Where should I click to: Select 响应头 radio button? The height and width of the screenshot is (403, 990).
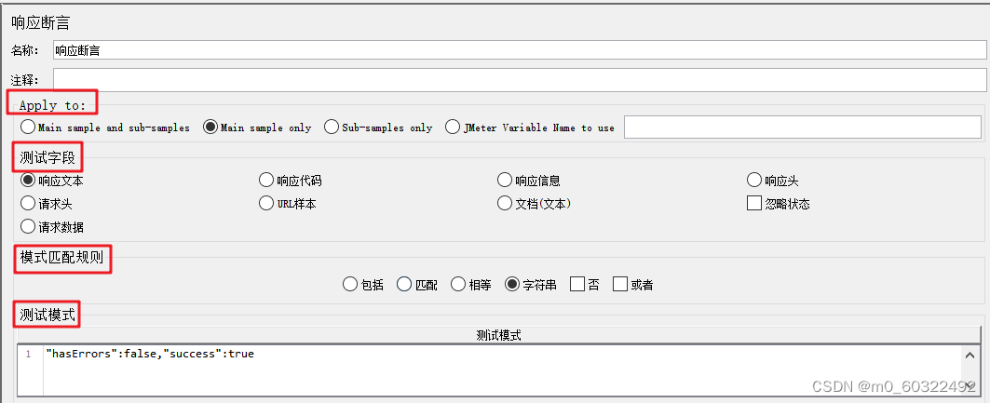[773, 181]
